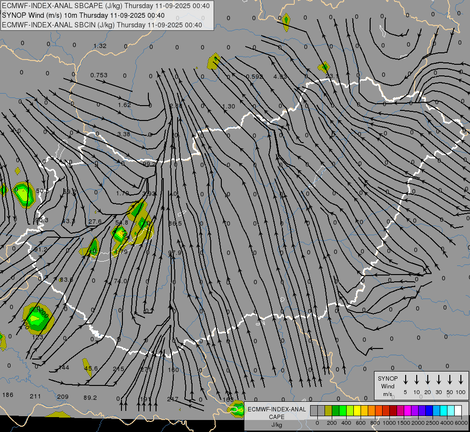470x432 pixels.
Task: Click the map value 1.70
Action: [122, 193]
